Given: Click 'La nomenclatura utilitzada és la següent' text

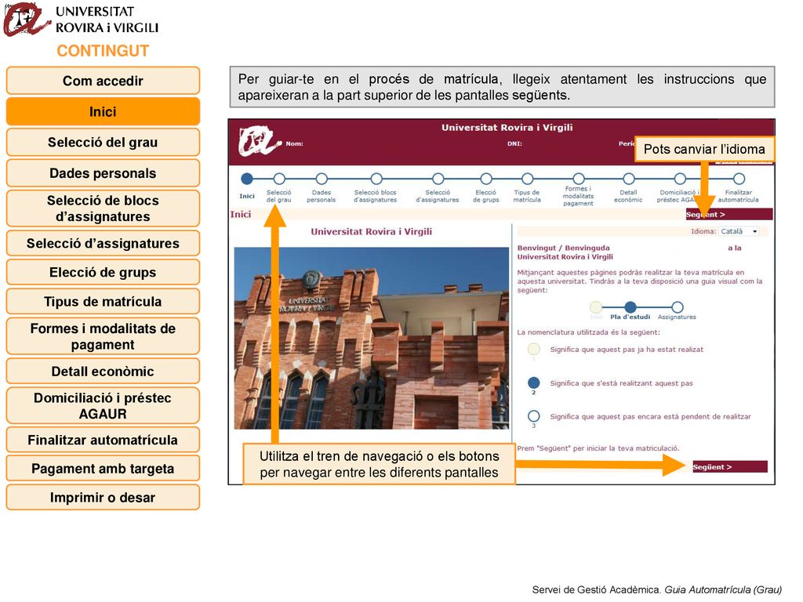Looking at the screenshot, I should point(588,332).
